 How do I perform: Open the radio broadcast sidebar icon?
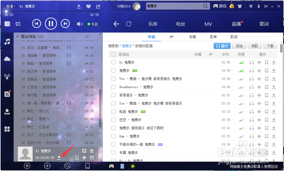coord(7,76)
